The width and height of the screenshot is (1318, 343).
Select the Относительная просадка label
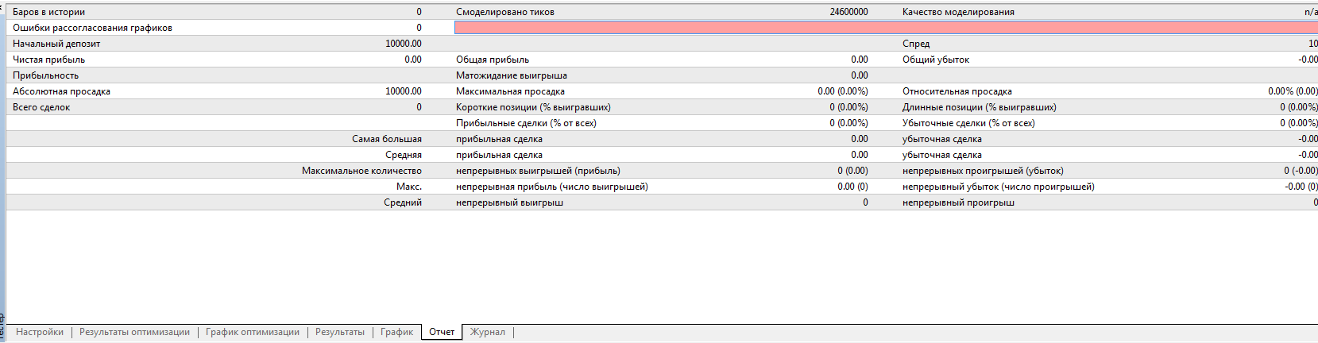tap(957, 91)
